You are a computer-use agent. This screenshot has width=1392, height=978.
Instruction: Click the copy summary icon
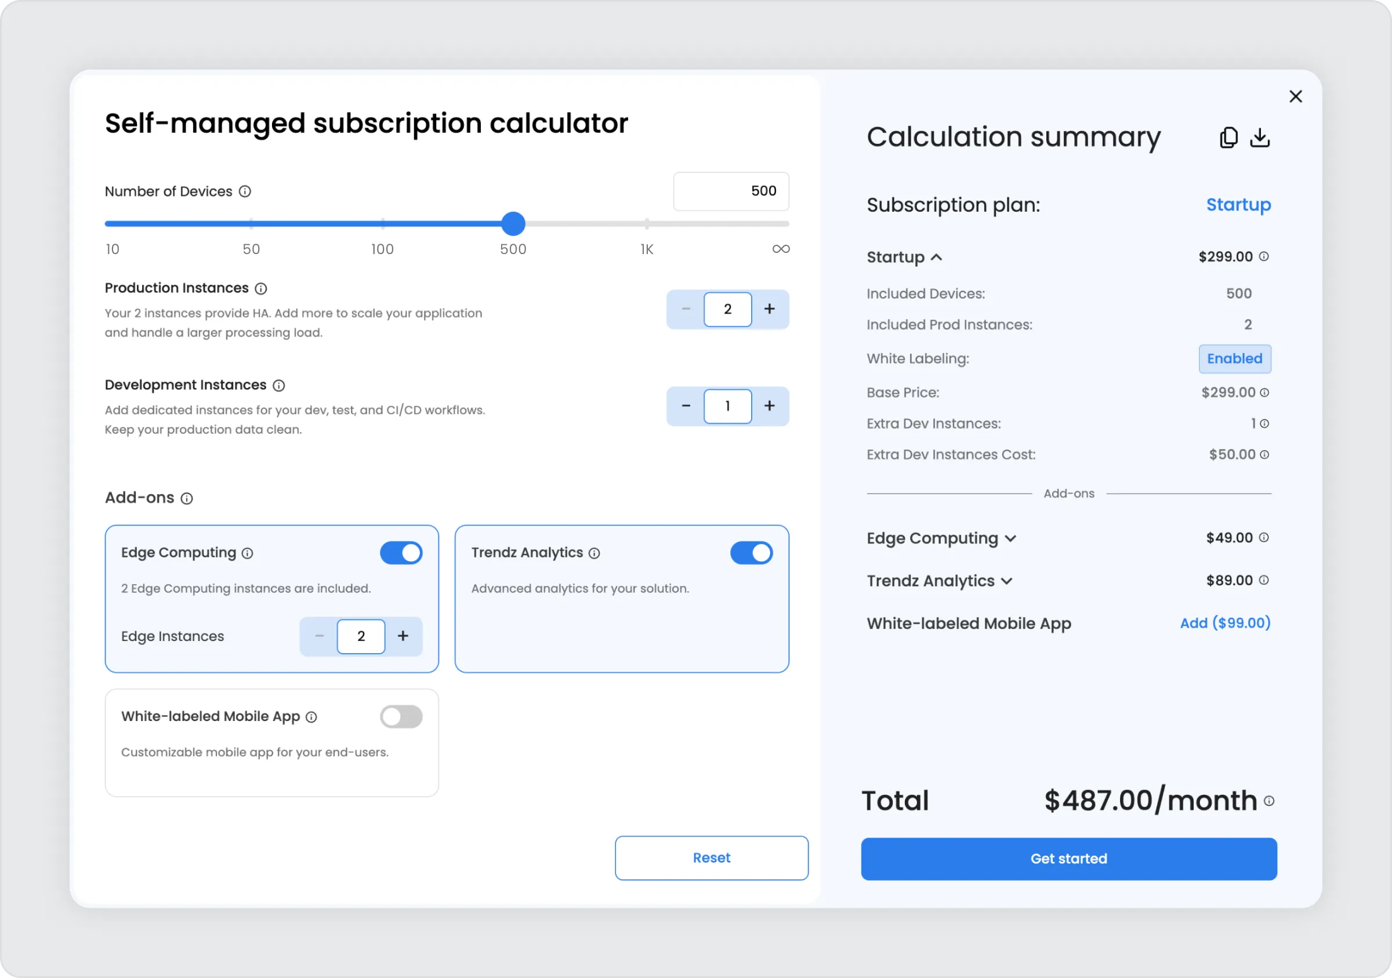[1228, 137]
